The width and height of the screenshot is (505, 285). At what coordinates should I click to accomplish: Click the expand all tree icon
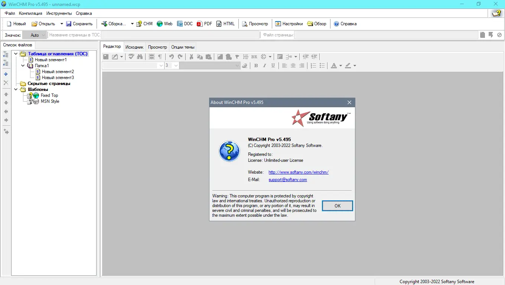(x=6, y=55)
